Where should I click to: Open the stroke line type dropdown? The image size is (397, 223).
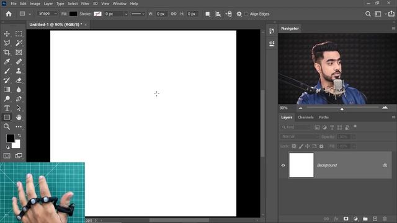(138, 14)
